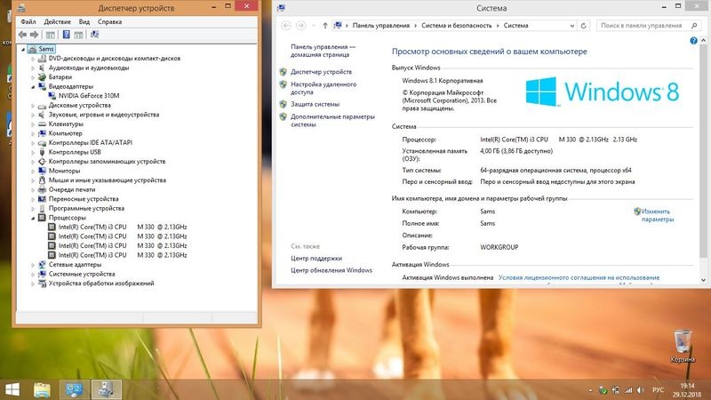Screen dimensions: 711x400
Task: Click network signal tray icon
Action: 628,390
